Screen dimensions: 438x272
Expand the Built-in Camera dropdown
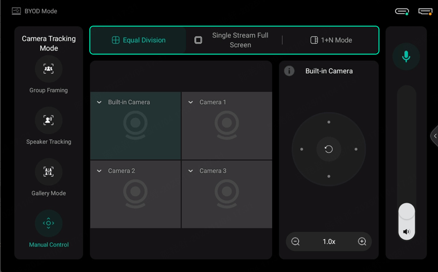(99, 102)
